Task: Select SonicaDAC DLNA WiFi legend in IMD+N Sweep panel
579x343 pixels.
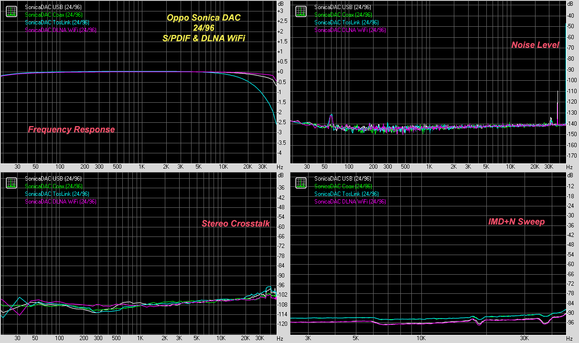Action: 350,202
